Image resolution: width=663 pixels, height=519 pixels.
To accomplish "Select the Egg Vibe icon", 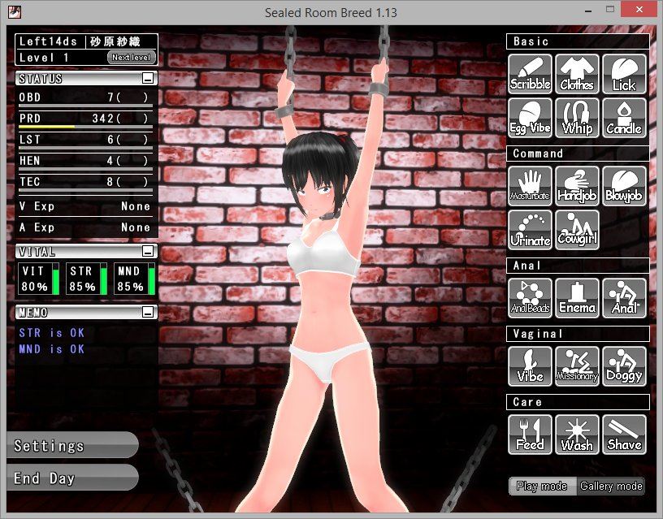I will click(530, 118).
